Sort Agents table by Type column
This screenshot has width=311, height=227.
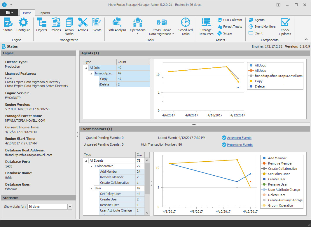[100, 62]
